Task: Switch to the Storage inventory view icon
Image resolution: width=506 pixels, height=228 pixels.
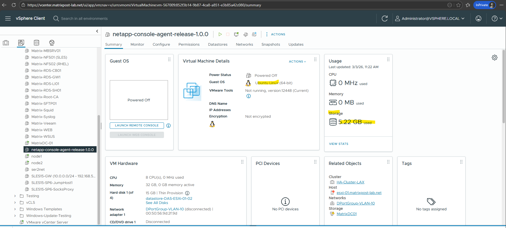Action: (37, 43)
